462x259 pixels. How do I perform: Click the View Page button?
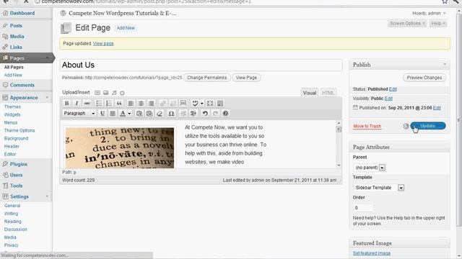246,78
